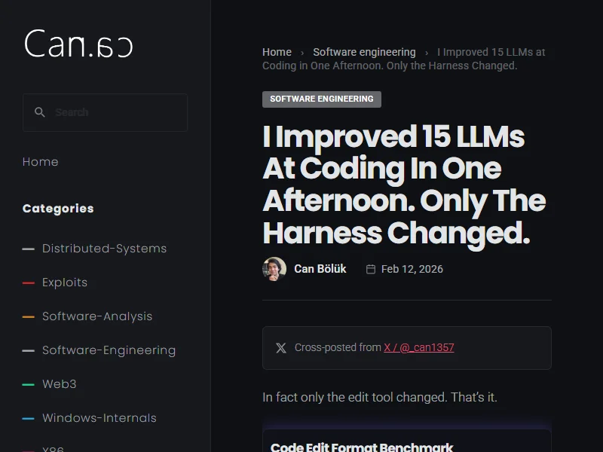Select the Exploits category
The image size is (603, 452).
[65, 282]
